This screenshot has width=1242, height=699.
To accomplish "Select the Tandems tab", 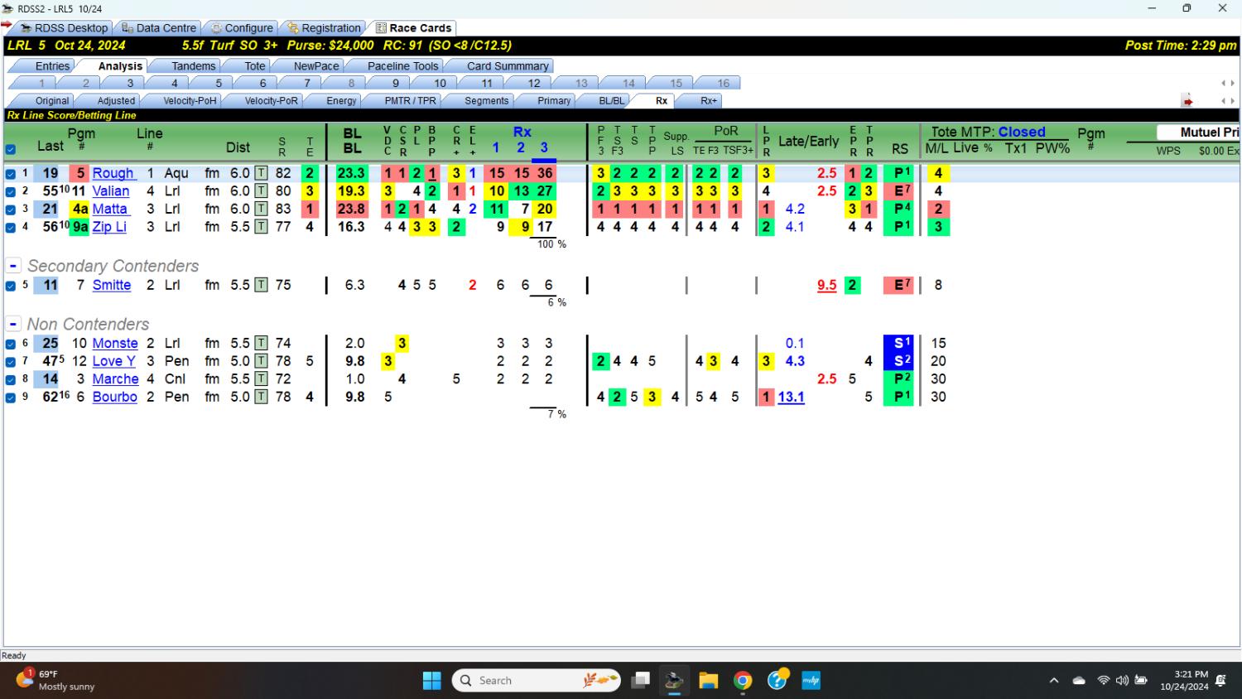I will [193, 66].
